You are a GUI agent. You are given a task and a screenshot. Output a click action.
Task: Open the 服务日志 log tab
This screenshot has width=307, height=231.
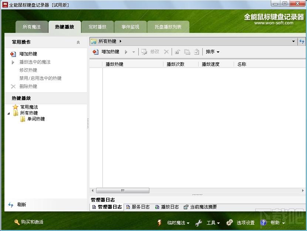click(x=138, y=207)
